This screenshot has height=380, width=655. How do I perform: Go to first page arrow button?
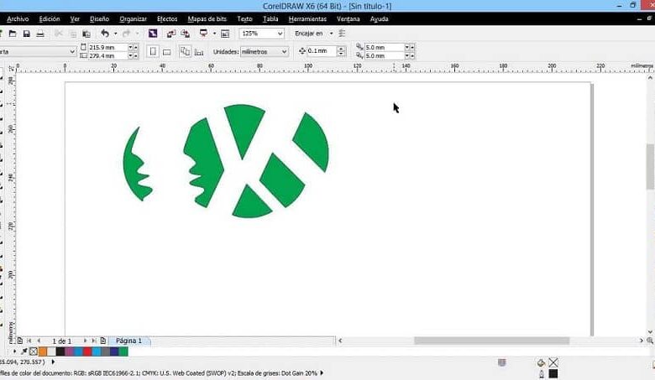click(29, 341)
